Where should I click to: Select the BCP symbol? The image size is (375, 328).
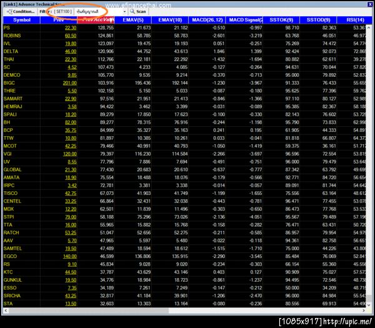8,131
